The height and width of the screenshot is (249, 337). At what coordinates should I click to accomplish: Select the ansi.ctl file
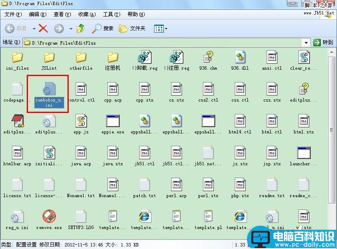point(272,61)
